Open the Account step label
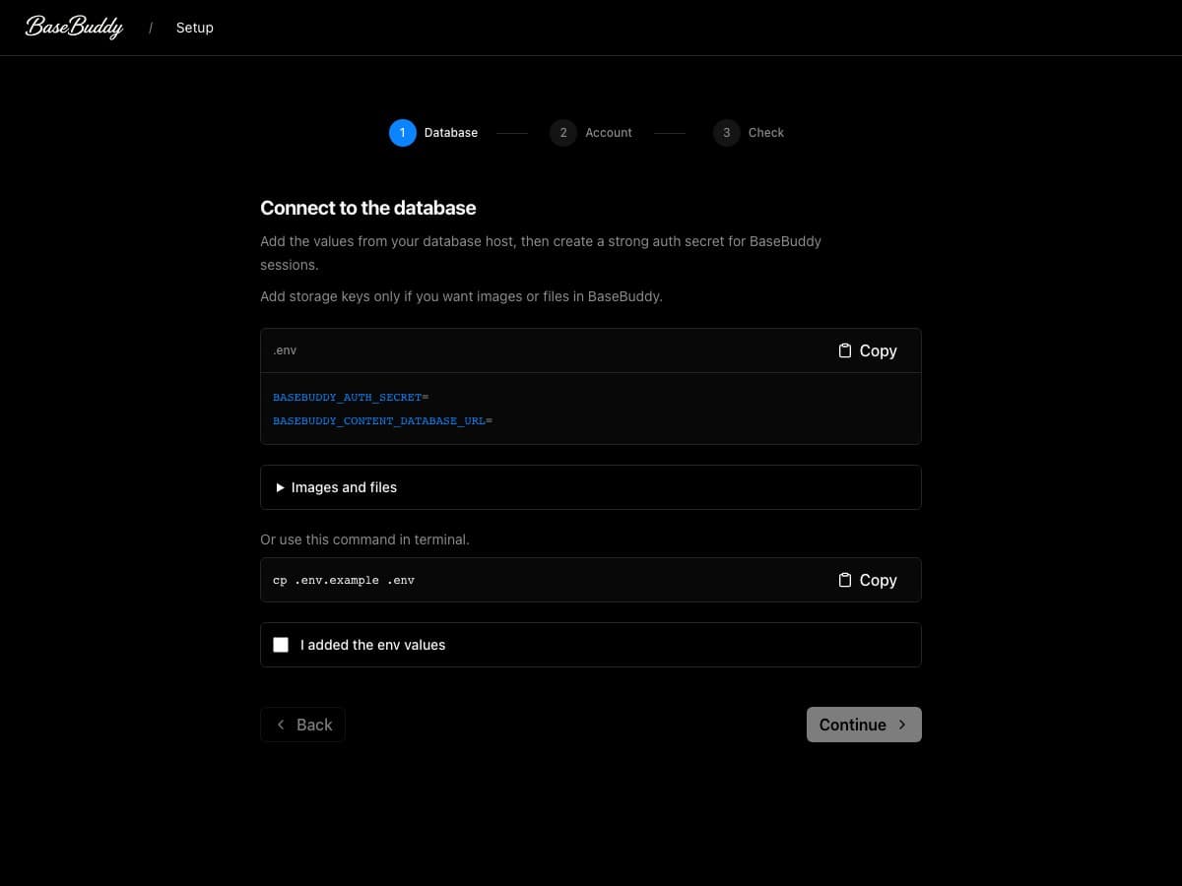Viewport: 1182px width, 886px height. click(609, 133)
